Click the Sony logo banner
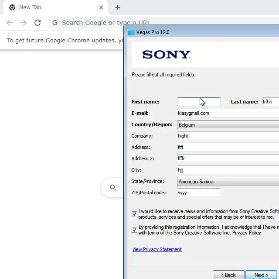279x279 pixels. coord(167,55)
